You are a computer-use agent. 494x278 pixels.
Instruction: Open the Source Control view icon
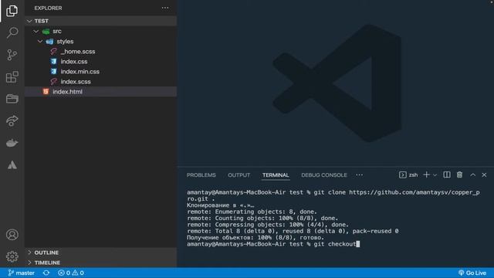pyautogui.click(x=12, y=55)
